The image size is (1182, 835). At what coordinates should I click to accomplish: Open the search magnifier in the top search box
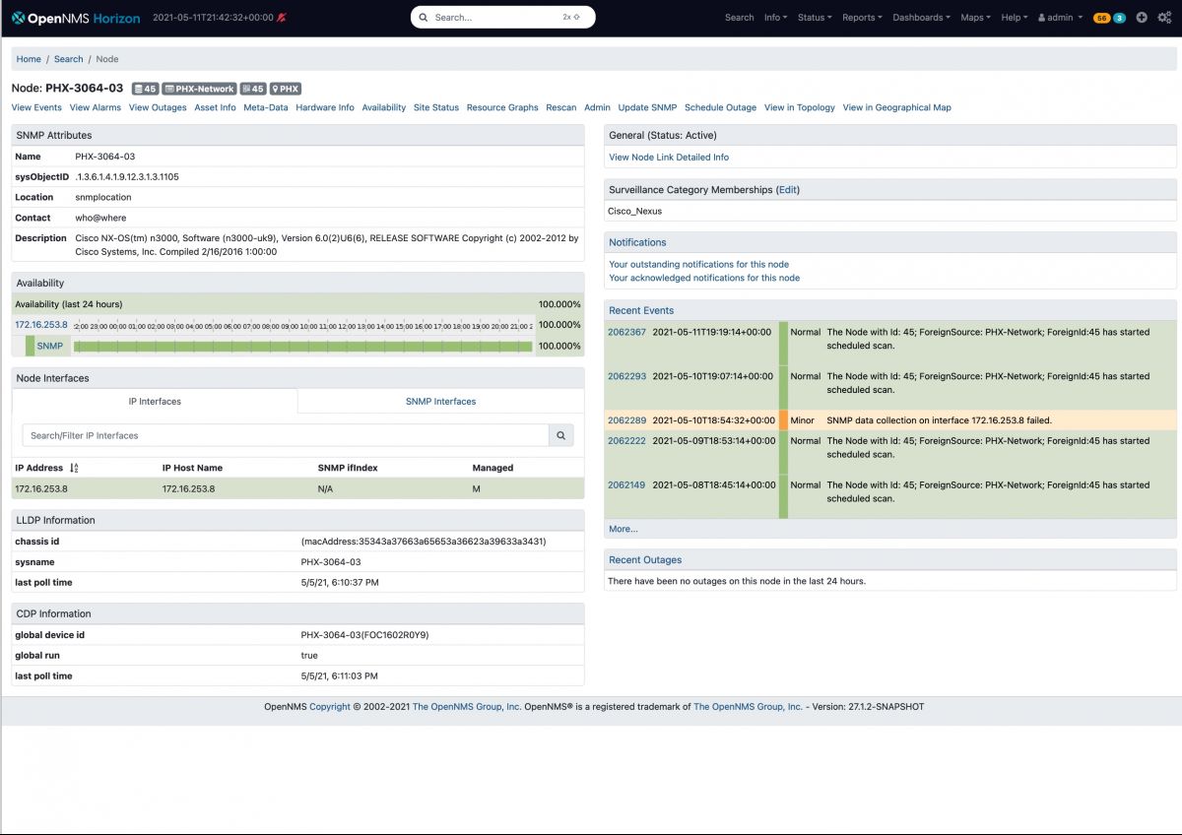click(423, 17)
